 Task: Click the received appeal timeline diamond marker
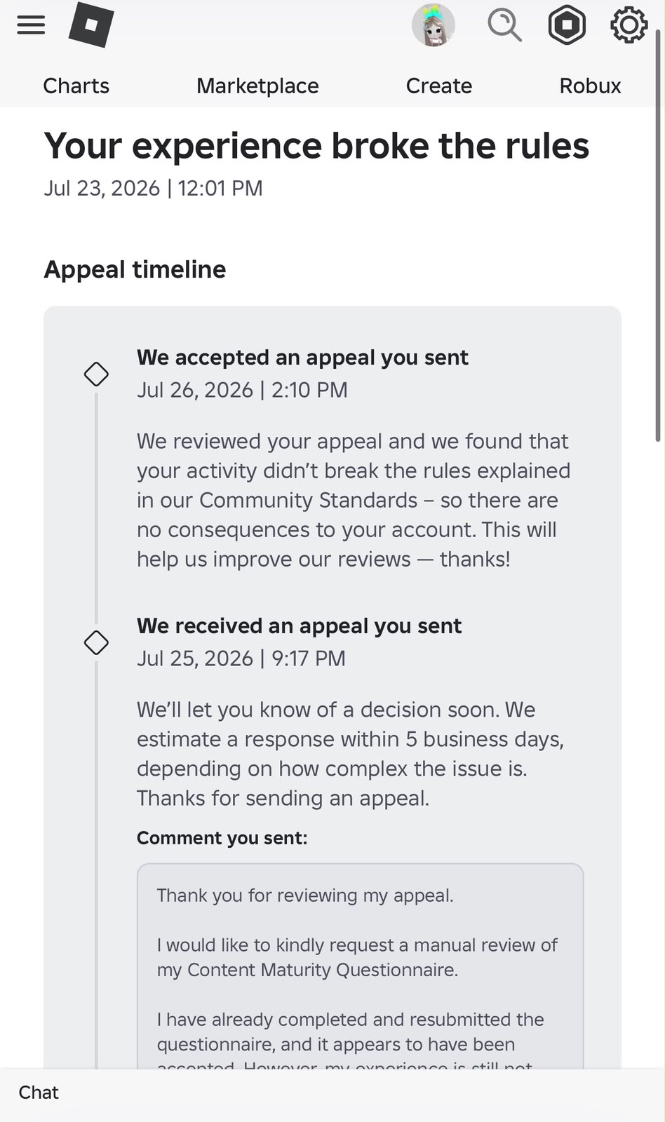[96, 642]
